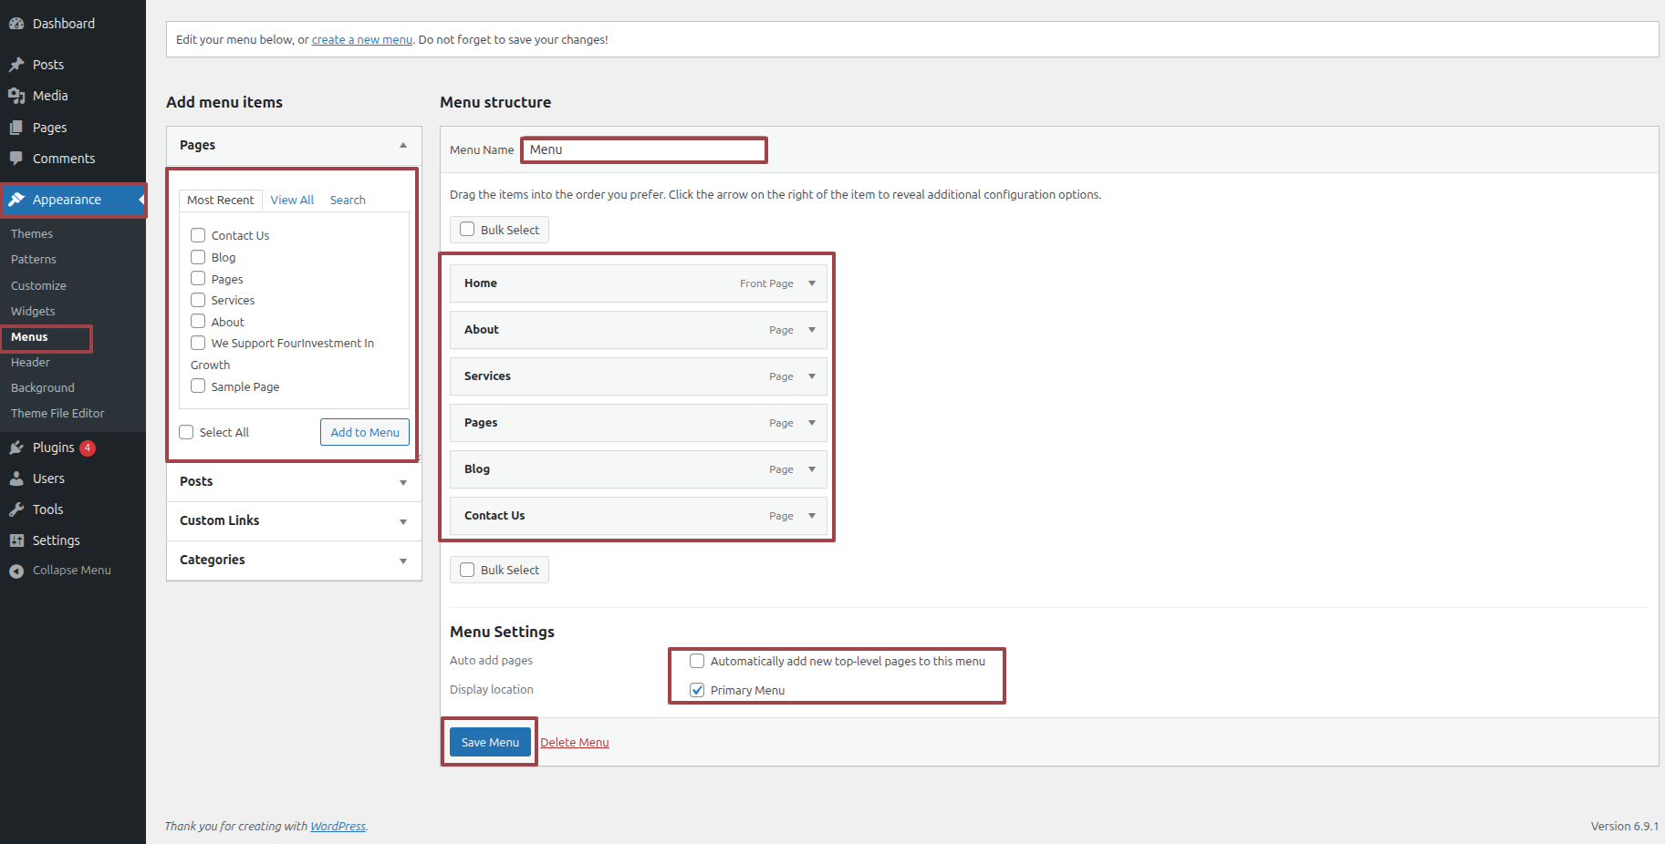
Task: Switch to the View All tab
Action: tap(292, 200)
